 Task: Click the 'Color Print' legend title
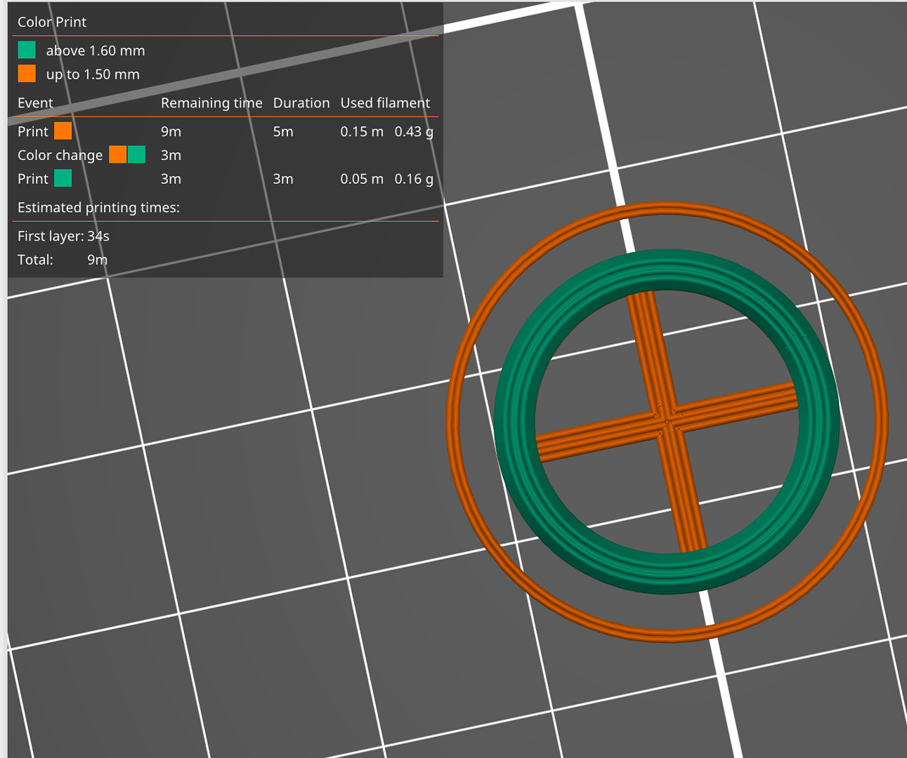52,22
